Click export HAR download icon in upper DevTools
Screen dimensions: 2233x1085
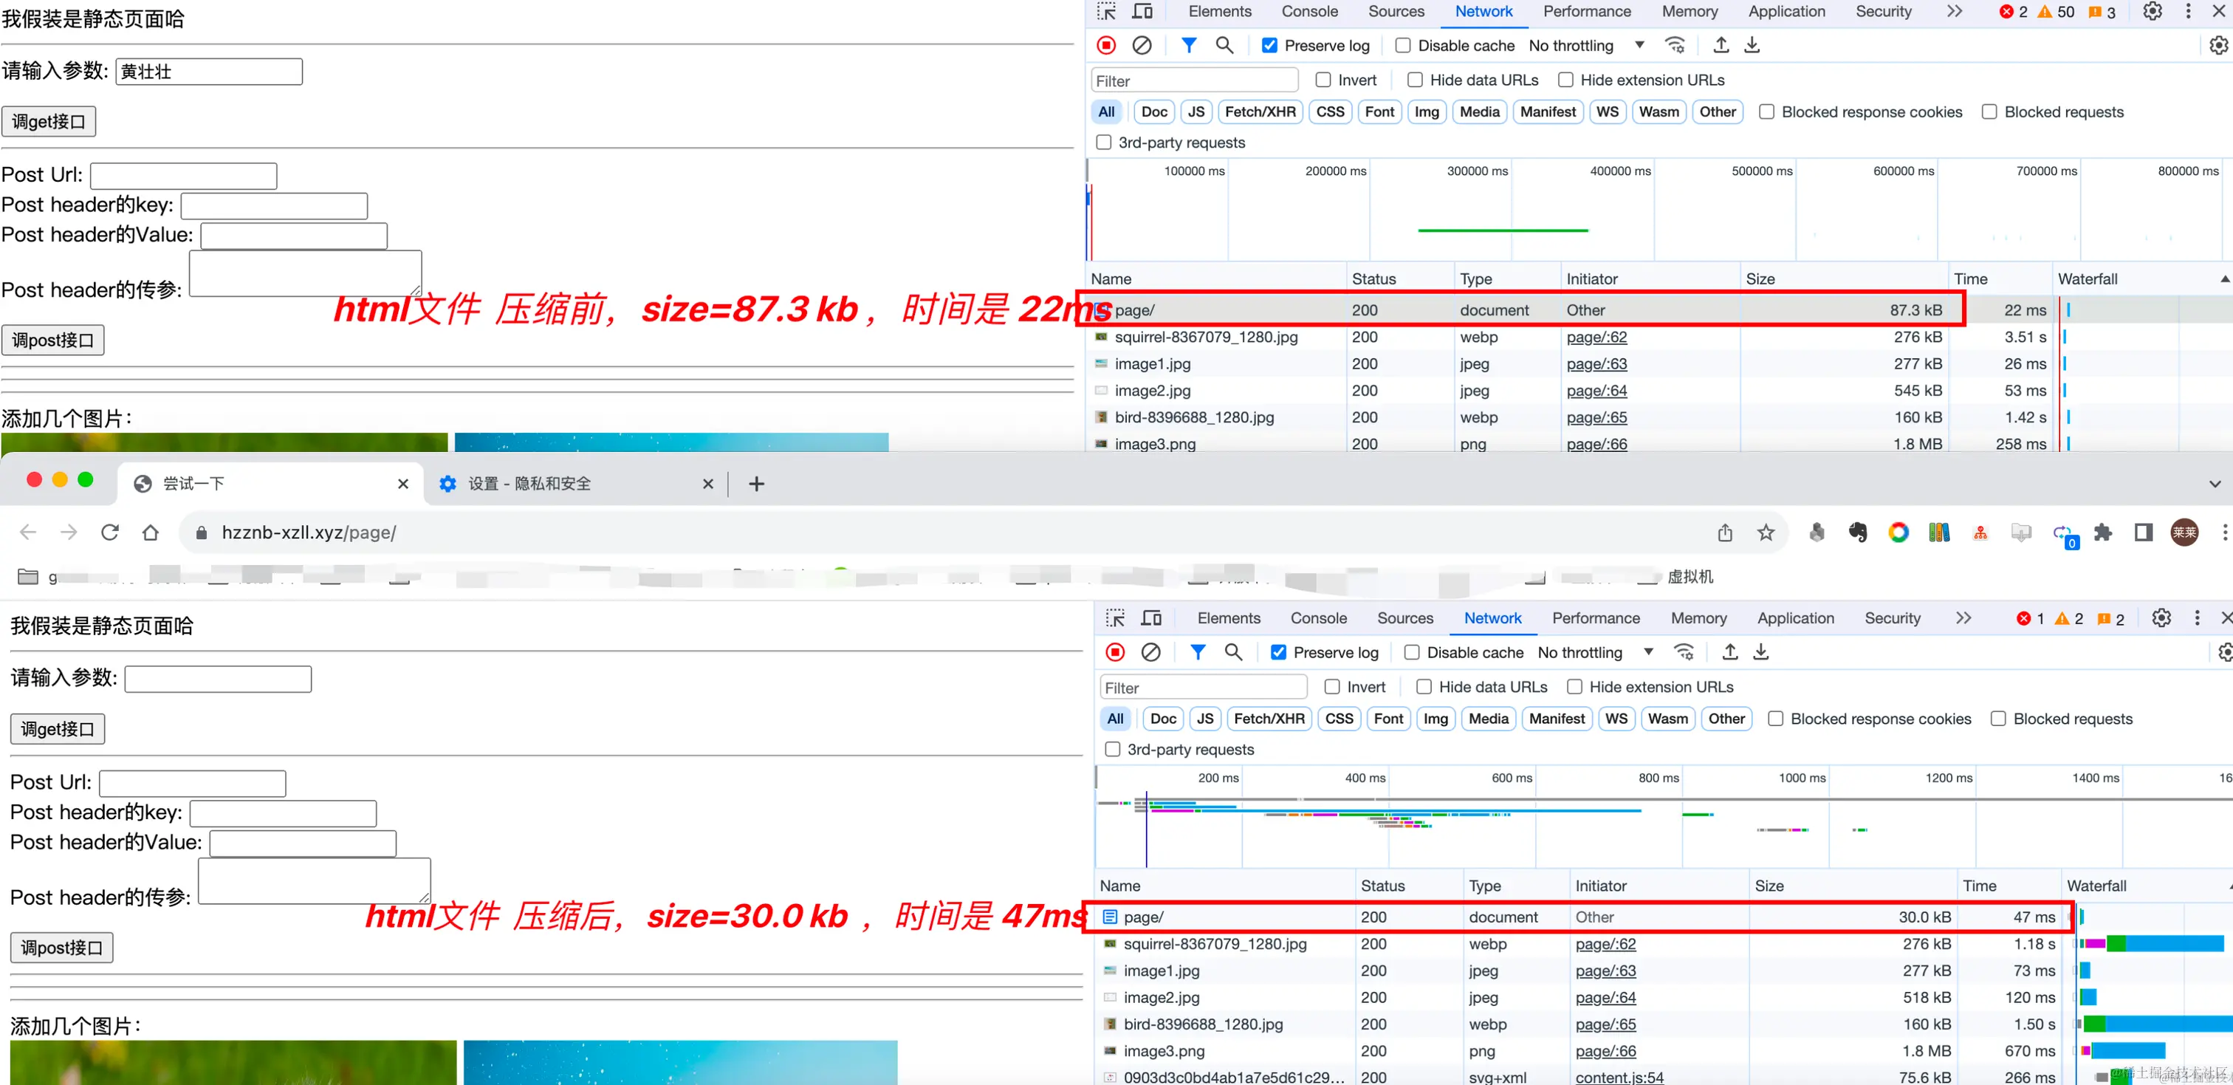[1752, 45]
